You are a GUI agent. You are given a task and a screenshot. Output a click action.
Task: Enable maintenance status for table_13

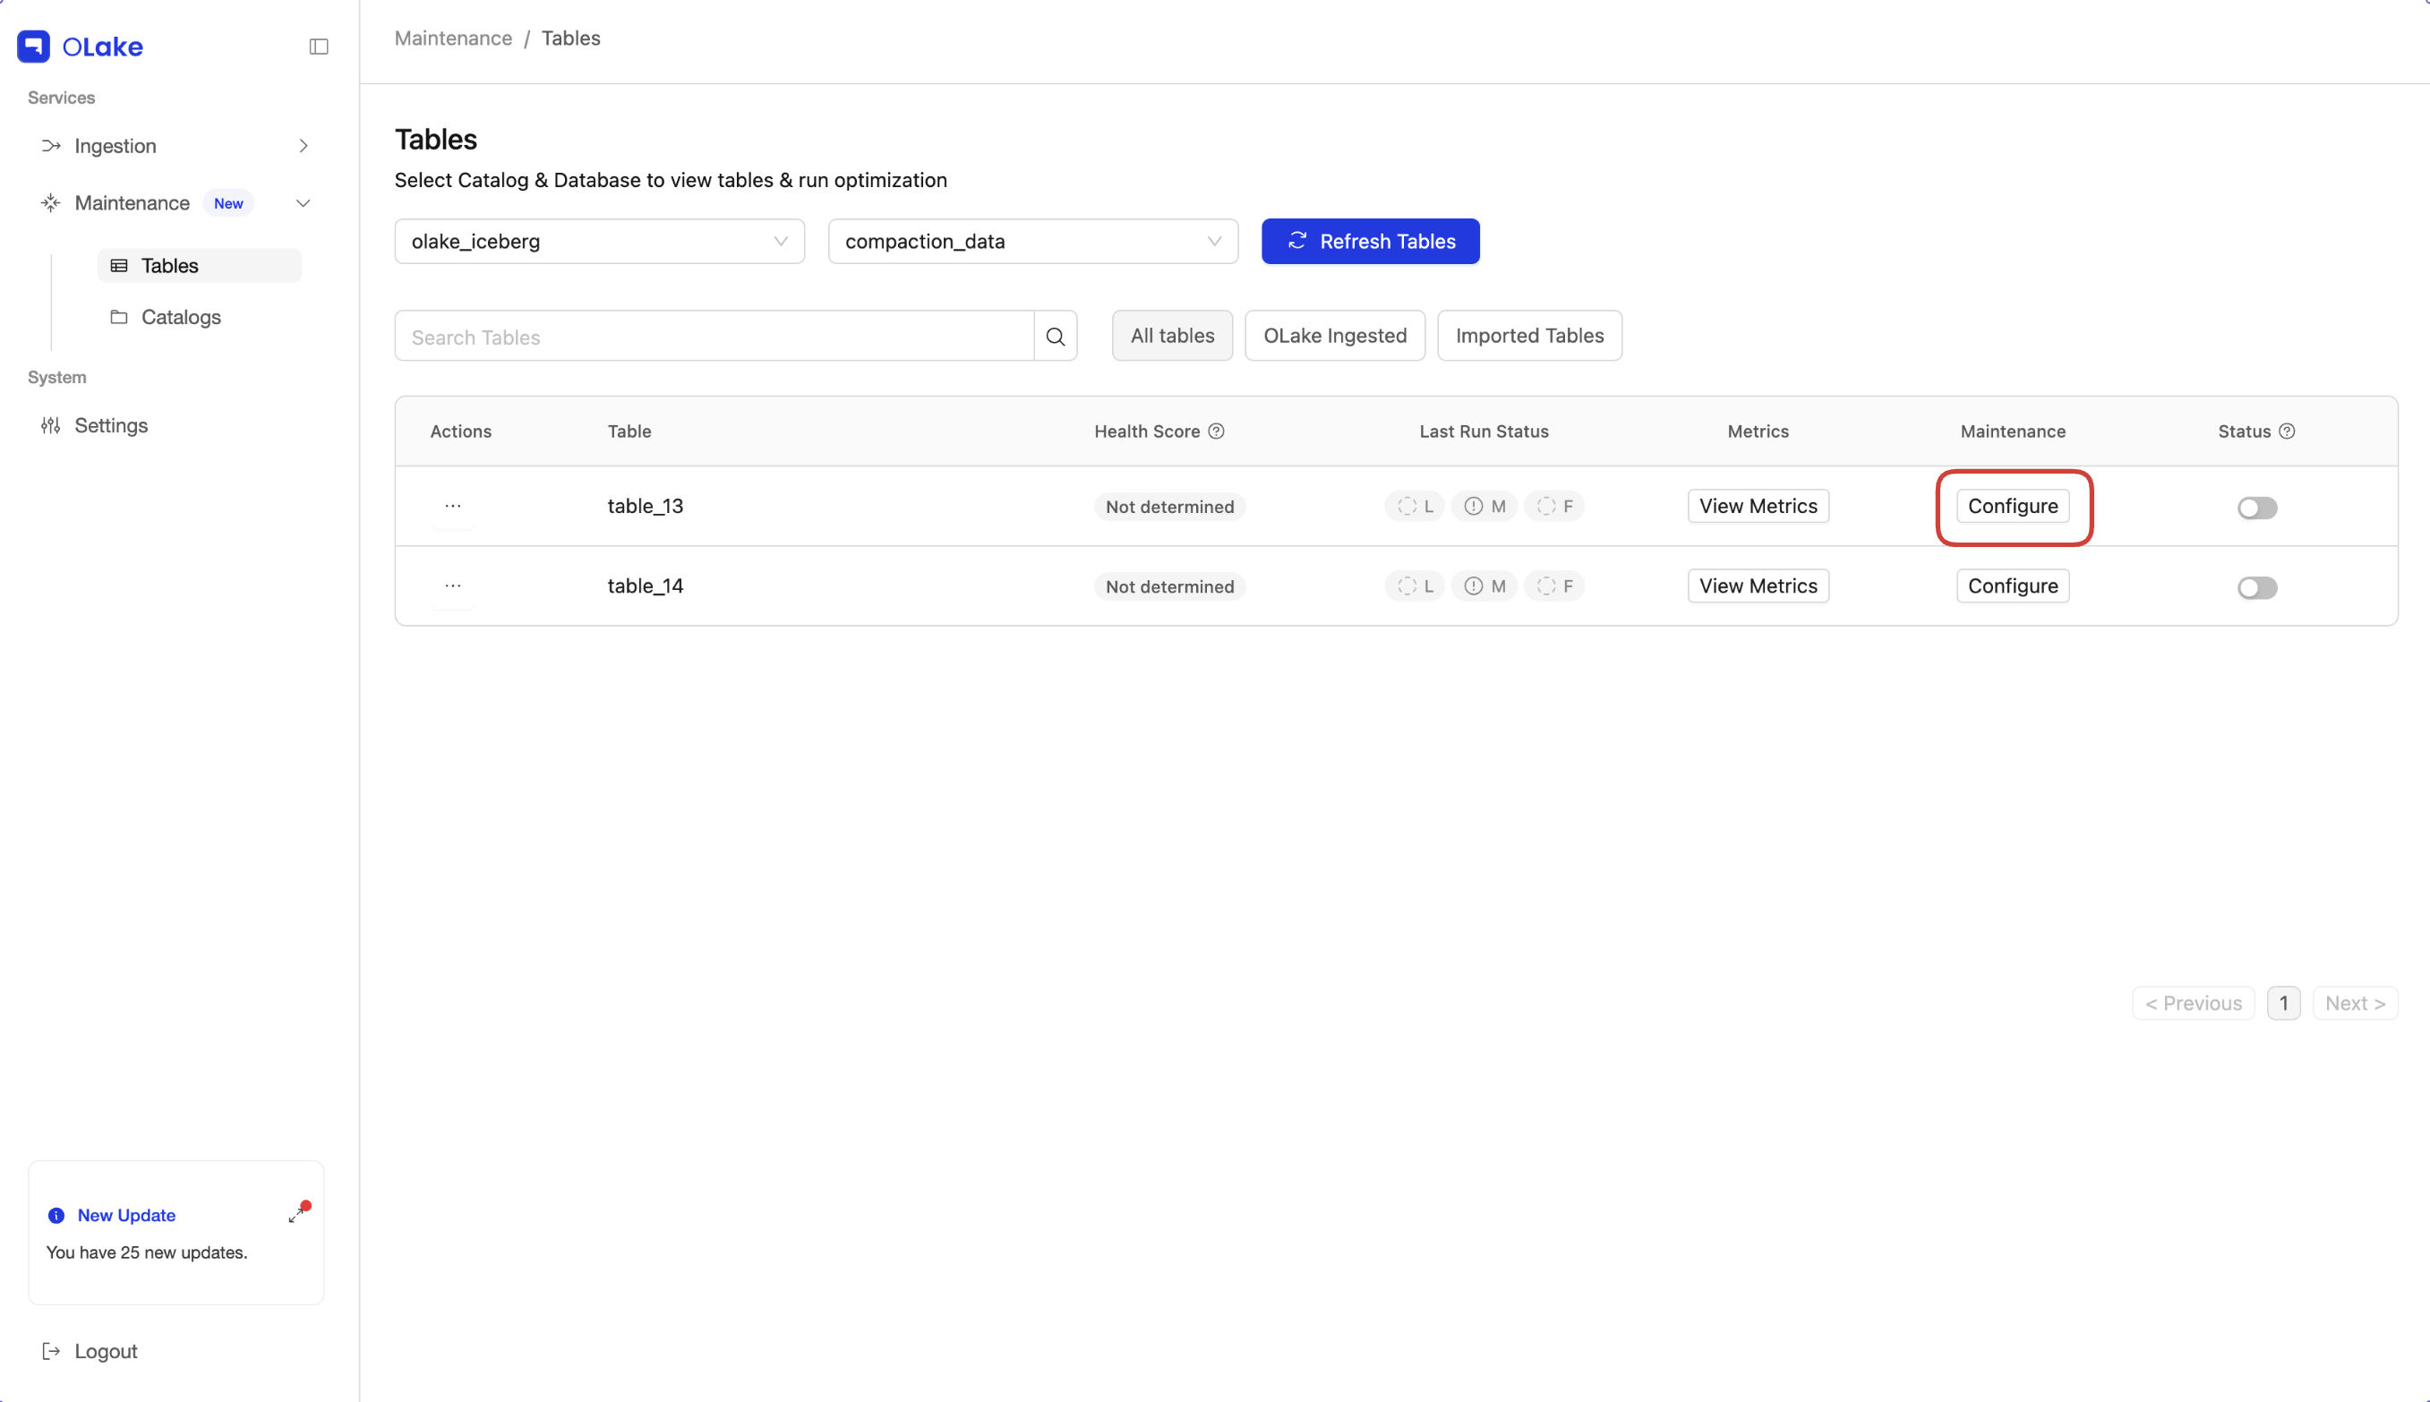point(2256,508)
